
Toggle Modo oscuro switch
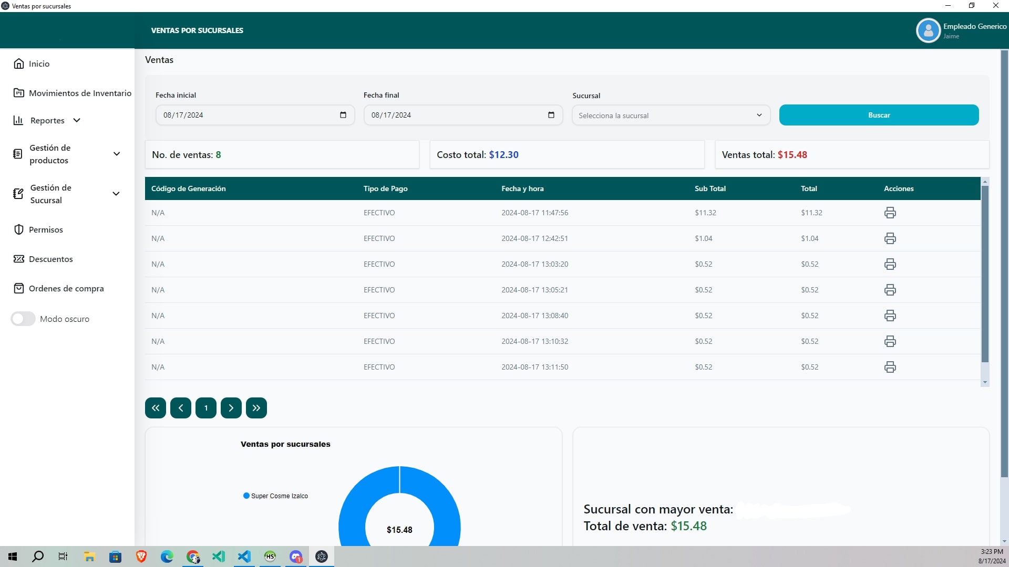[23, 319]
